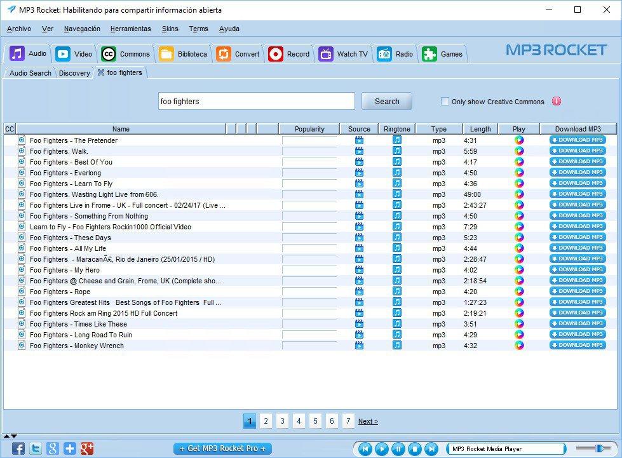Screen dimensions: 622x458
Task: Open source video for Learn To Fly
Action: click(x=359, y=183)
